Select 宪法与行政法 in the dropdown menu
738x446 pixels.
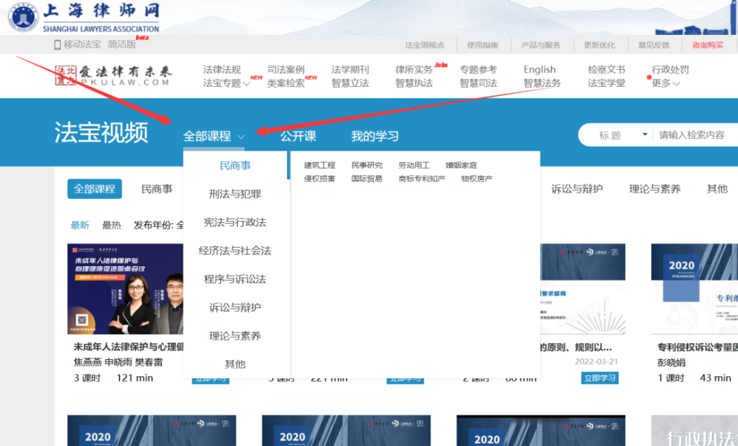coord(235,222)
